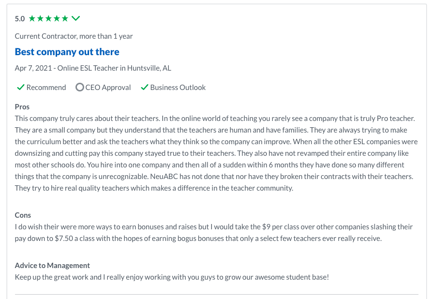Click the first green rating star

pos(32,18)
